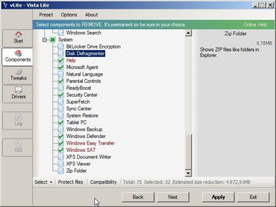
Task: Check the Zip Folder checkbox
Action: 61,171
